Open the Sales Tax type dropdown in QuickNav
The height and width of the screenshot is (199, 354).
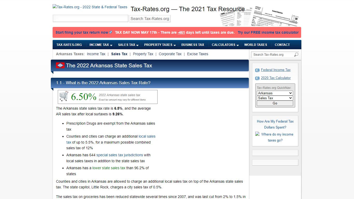point(275,98)
